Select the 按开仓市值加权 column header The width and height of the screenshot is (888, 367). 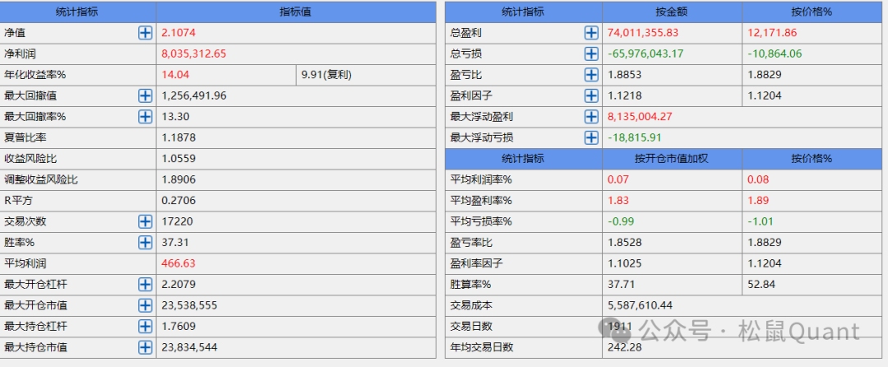[672, 158]
